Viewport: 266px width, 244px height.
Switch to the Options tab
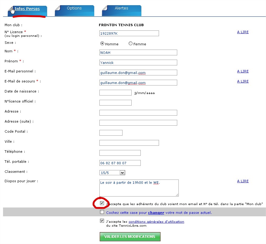[74, 11]
